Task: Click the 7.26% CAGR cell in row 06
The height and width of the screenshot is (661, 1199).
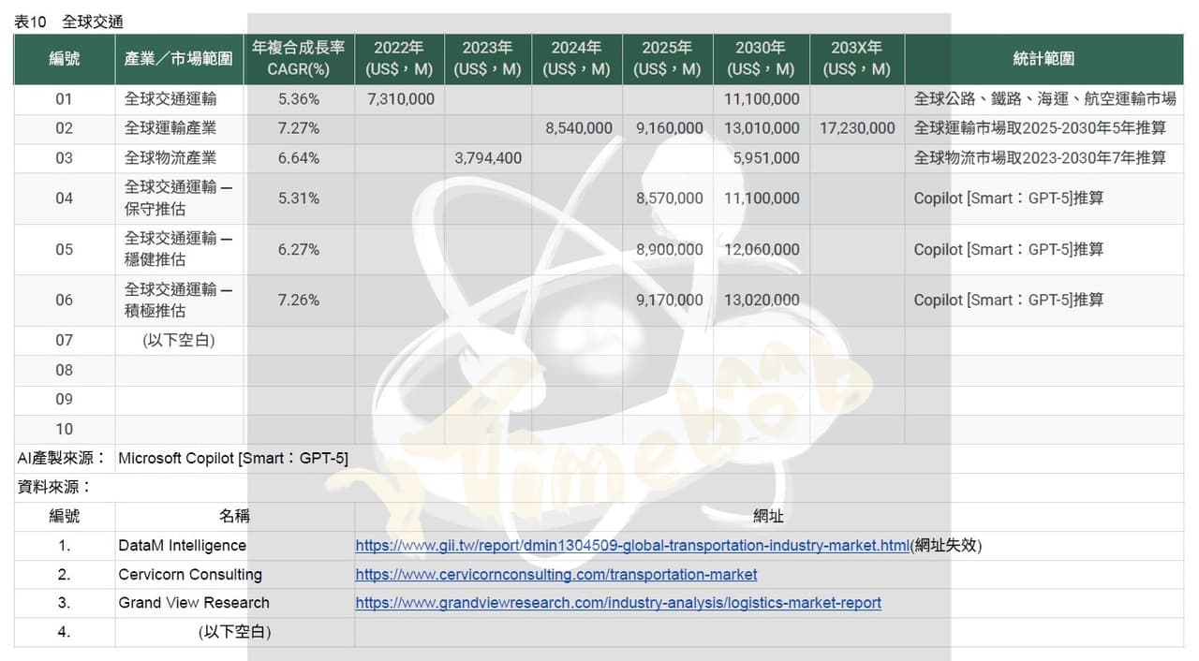Action: tap(299, 300)
